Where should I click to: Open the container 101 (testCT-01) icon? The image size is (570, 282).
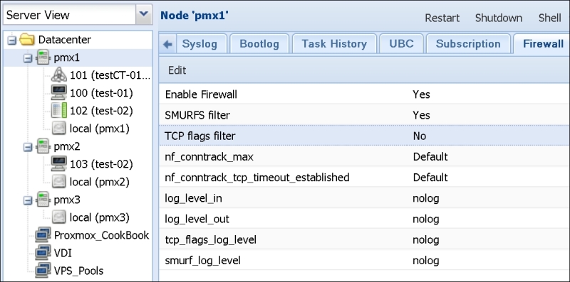(59, 75)
